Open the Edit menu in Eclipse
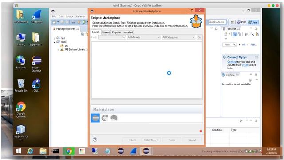Screen dimensions: 284x160 click(x=61, y=16)
